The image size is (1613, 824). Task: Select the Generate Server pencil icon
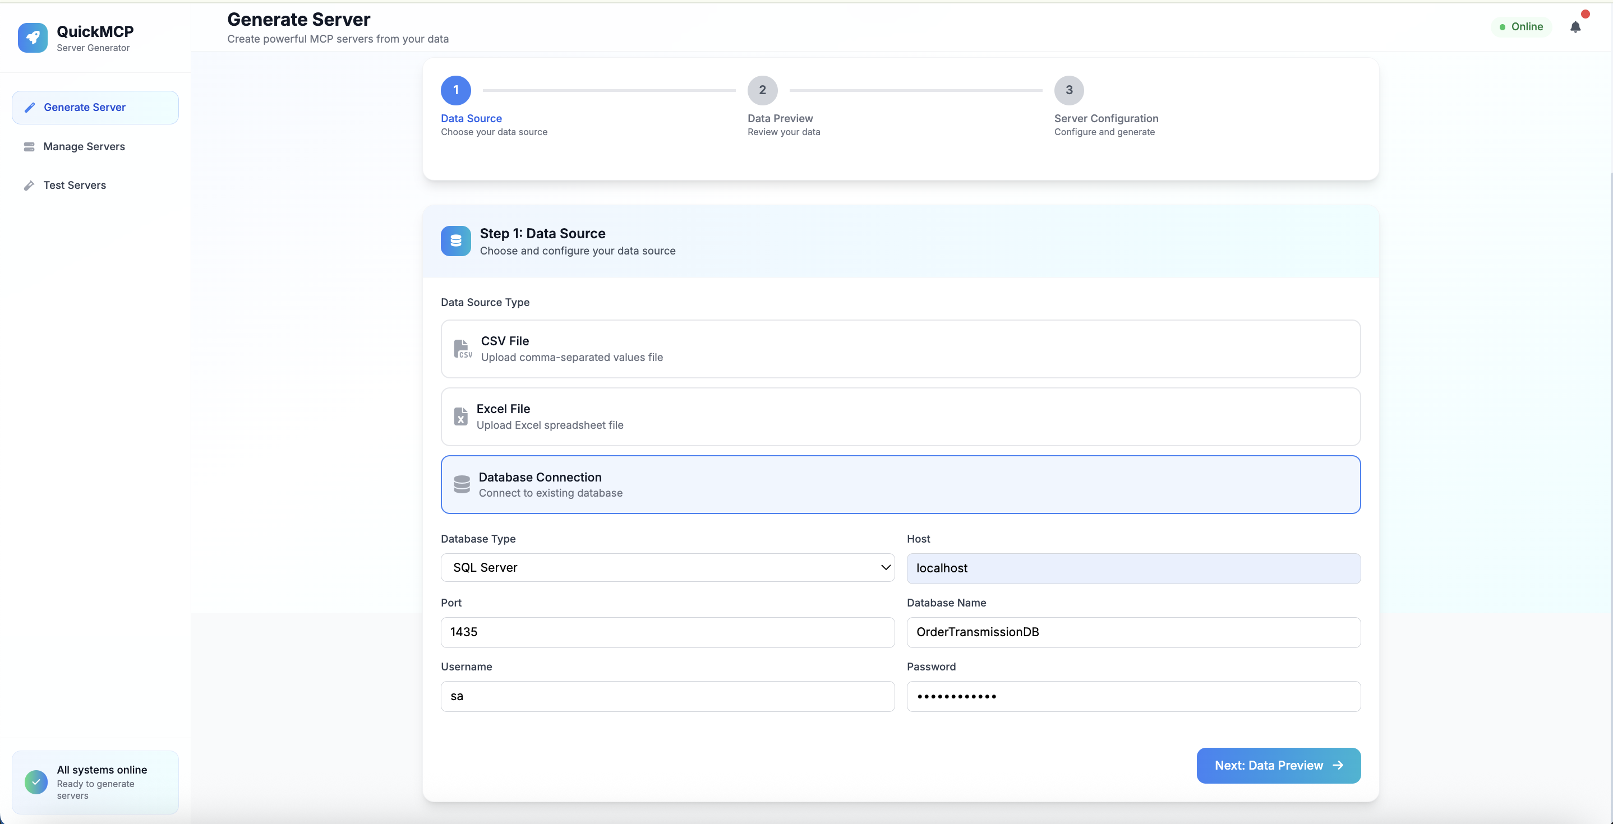tap(29, 107)
